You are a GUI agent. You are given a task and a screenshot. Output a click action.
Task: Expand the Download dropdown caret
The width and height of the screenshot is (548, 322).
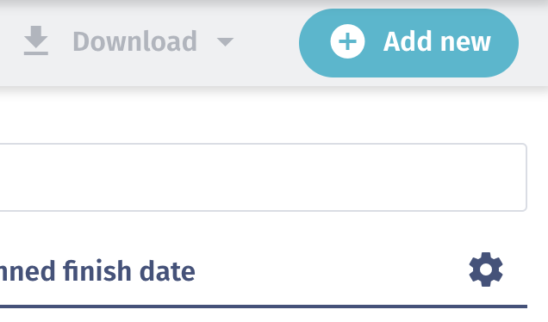pos(225,42)
